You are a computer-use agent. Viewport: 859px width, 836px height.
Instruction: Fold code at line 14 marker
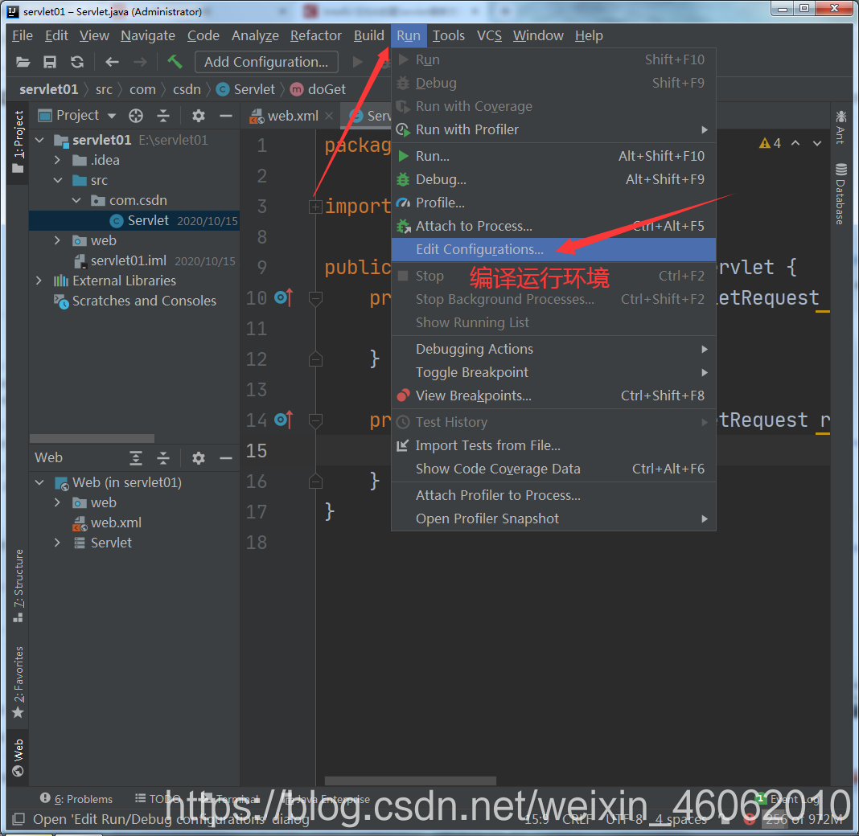[x=315, y=420]
